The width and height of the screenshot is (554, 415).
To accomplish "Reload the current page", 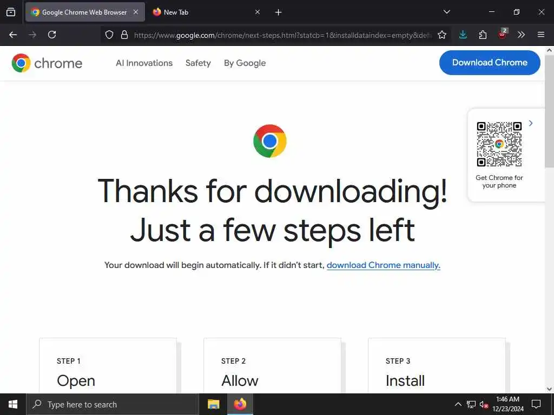I will tap(52, 35).
